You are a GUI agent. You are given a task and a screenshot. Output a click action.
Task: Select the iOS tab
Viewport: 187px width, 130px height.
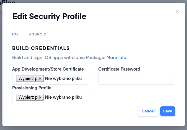pos(16,34)
